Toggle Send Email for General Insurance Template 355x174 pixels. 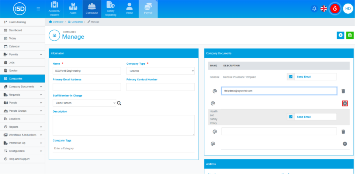point(291,77)
